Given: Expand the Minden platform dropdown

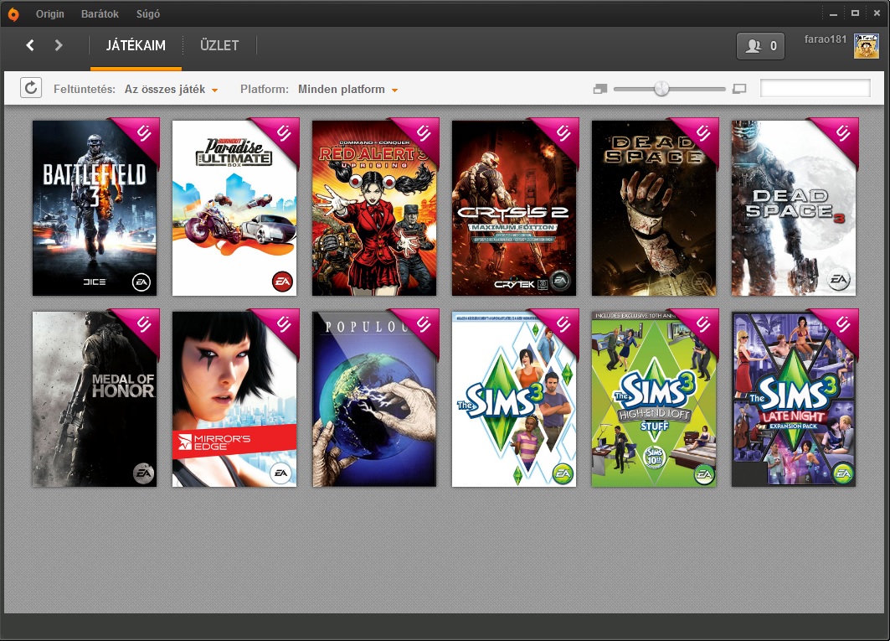Looking at the screenshot, I should coord(348,89).
